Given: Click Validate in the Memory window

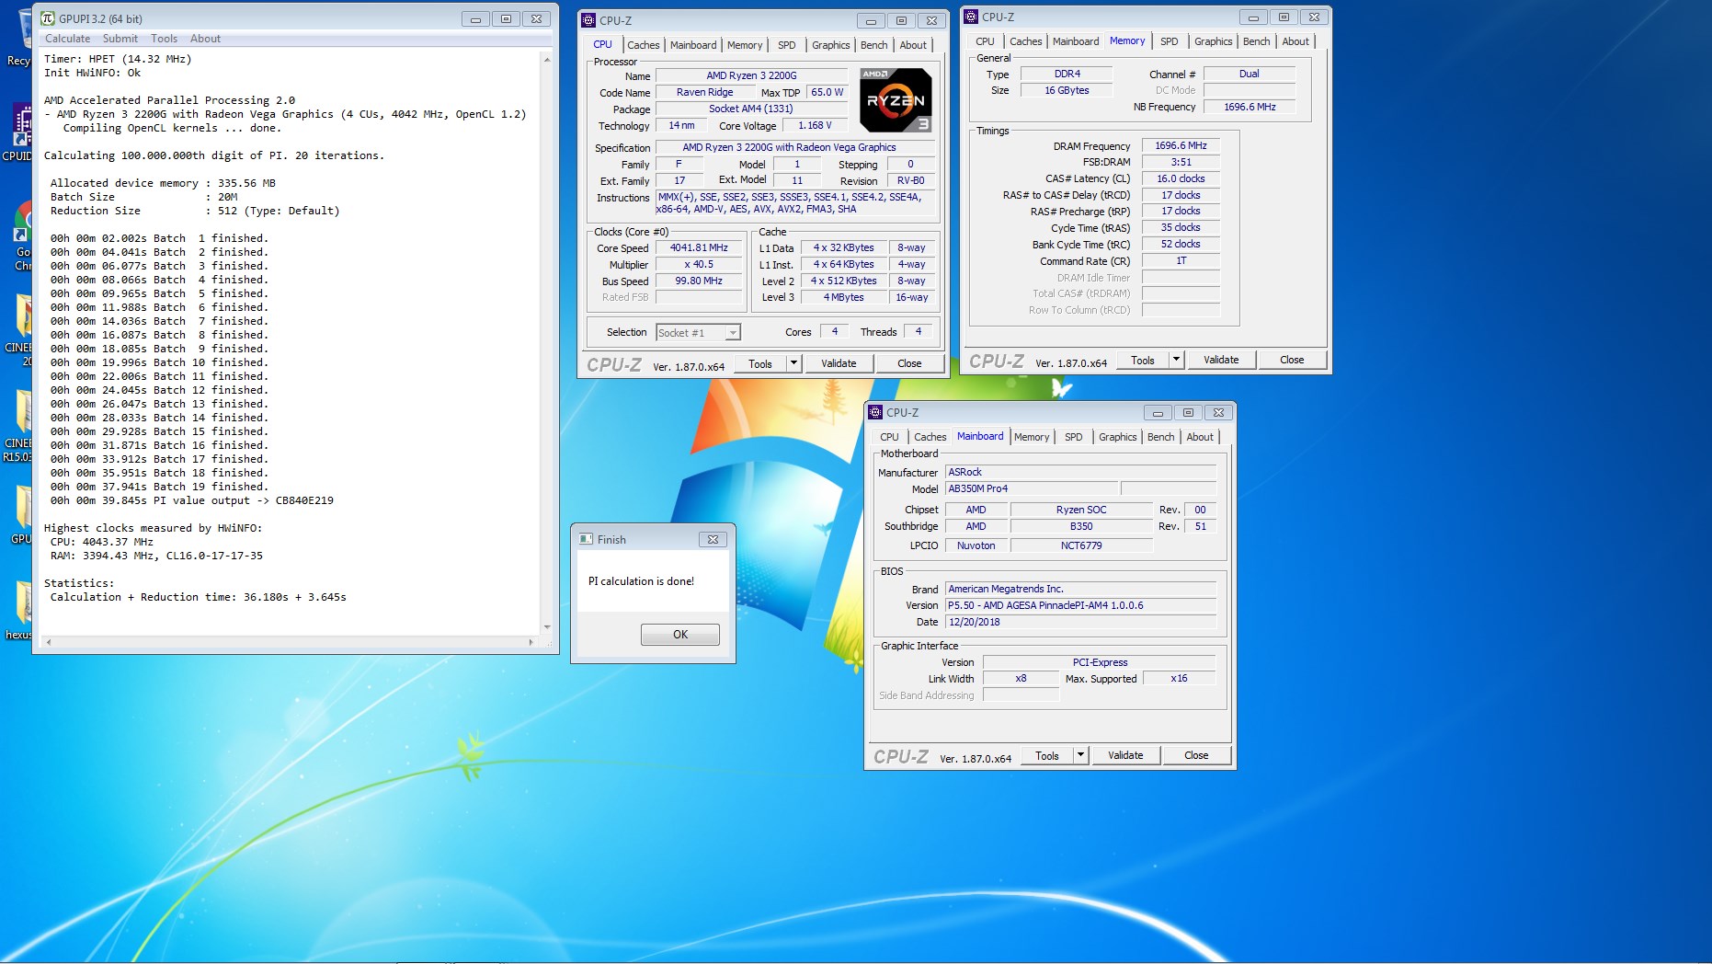Looking at the screenshot, I should click(1221, 360).
